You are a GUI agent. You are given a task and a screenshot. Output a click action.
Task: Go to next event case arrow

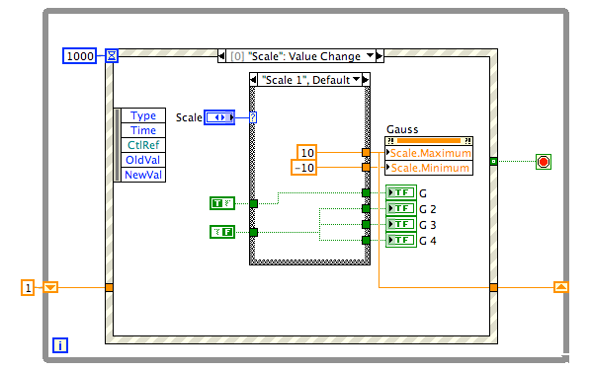point(380,56)
